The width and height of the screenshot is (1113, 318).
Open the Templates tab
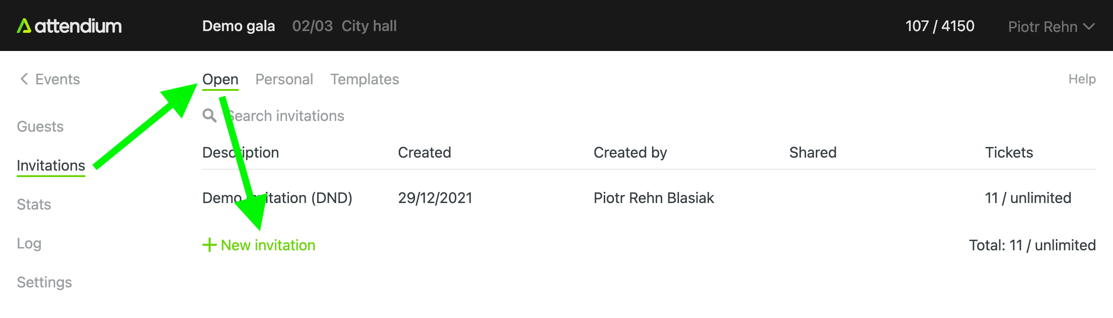(365, 79)
